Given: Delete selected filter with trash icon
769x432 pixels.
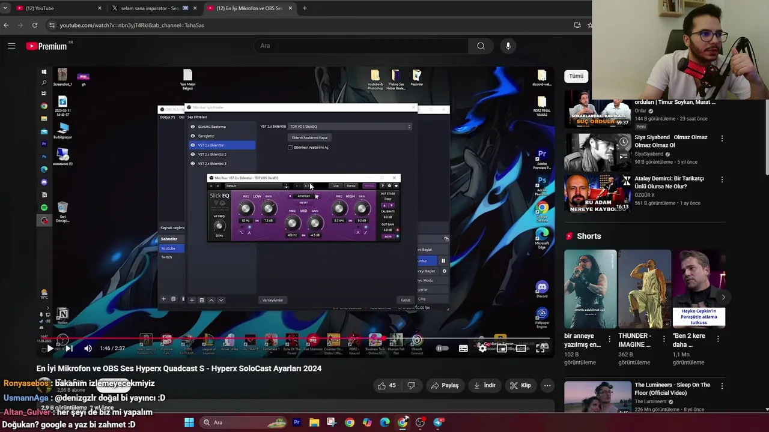Looking at the screenshot, I should 202,300.
